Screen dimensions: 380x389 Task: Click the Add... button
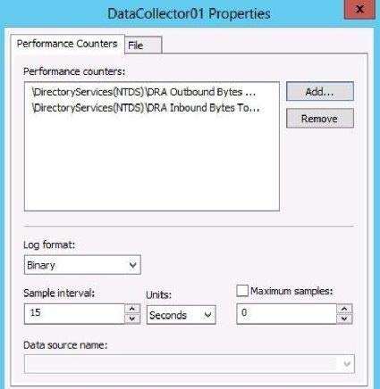[x=320, y=92]
